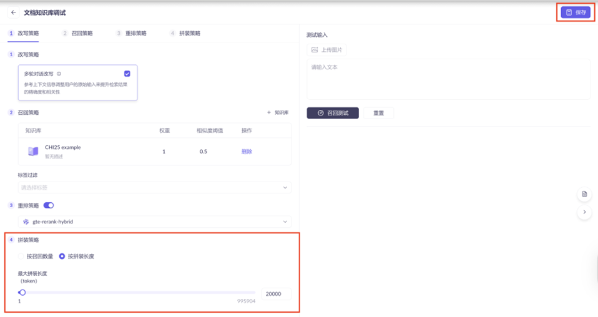Click the 文档知识库调试 page title

pos(45,12)
